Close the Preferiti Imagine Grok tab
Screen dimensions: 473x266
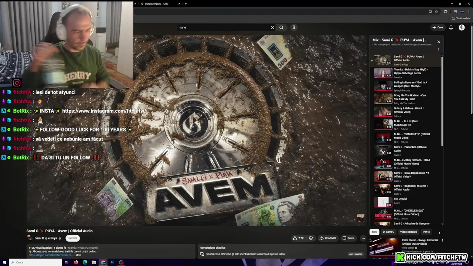click(179, 4)
